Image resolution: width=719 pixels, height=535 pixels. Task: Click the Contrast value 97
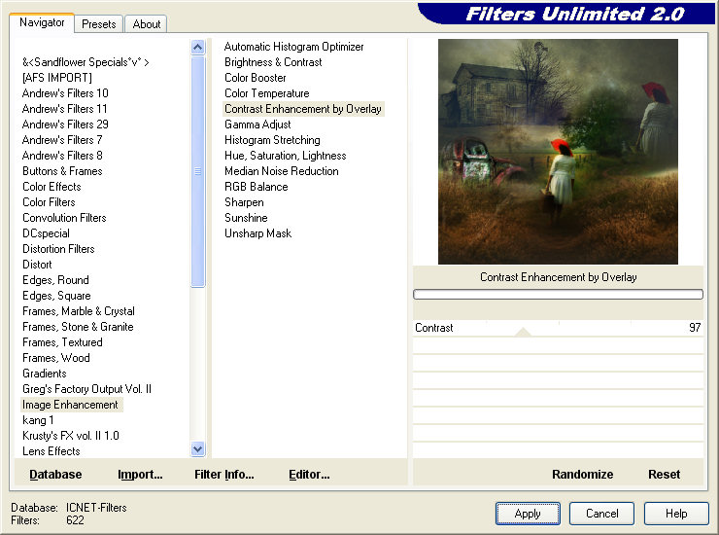pyautogui.click(x=695, y=328)
